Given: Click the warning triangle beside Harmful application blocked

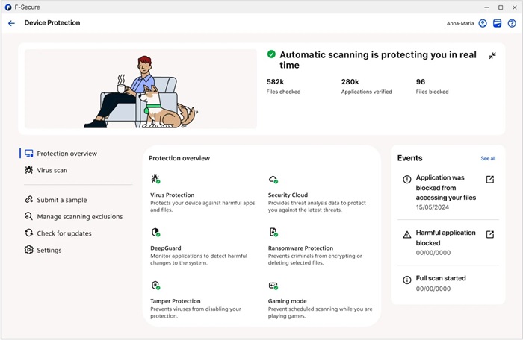Looking at the screenshot, I should point(407,235).
